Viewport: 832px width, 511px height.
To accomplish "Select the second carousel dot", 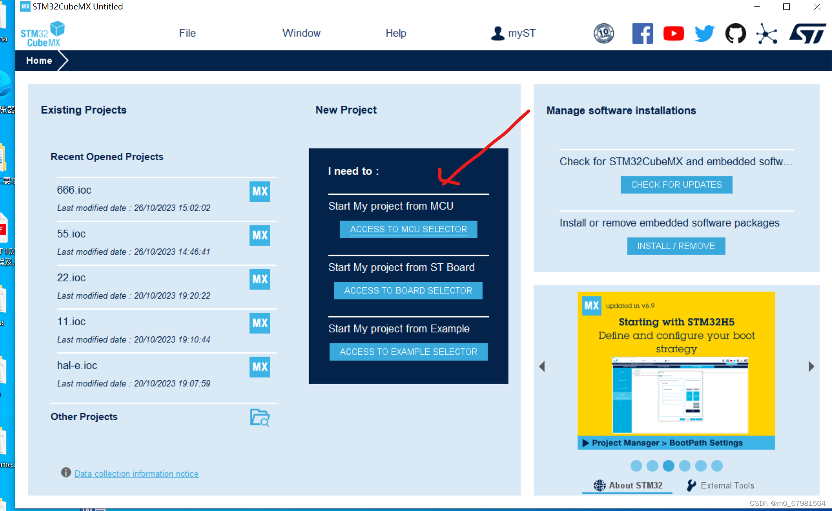I will 653,466.
